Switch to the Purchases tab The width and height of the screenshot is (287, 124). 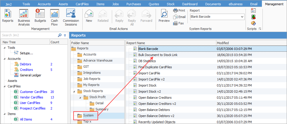133,4
